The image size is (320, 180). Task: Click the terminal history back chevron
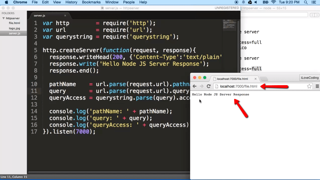(x=312, y=15)
